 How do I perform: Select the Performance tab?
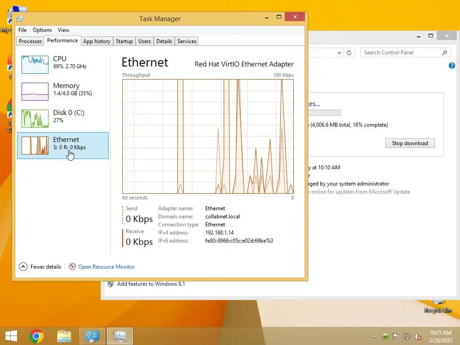point(62,40)
